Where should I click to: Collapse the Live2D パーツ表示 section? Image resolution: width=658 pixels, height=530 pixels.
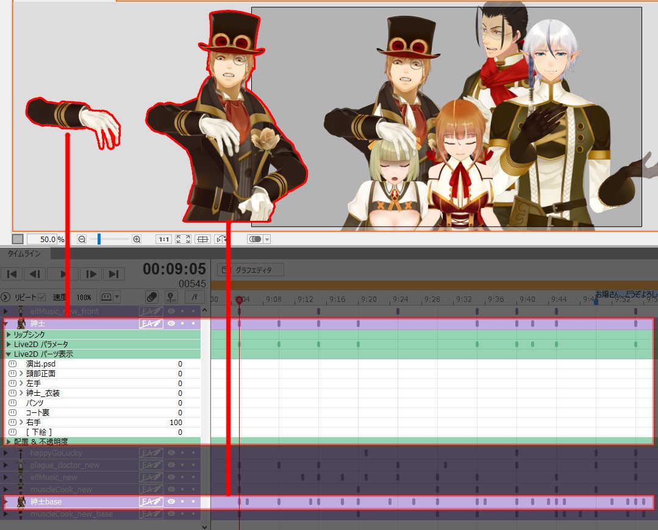click(9, 354)
